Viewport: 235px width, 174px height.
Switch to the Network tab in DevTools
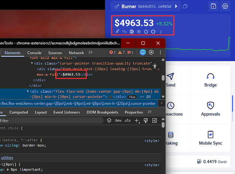[x=76, y=53]
